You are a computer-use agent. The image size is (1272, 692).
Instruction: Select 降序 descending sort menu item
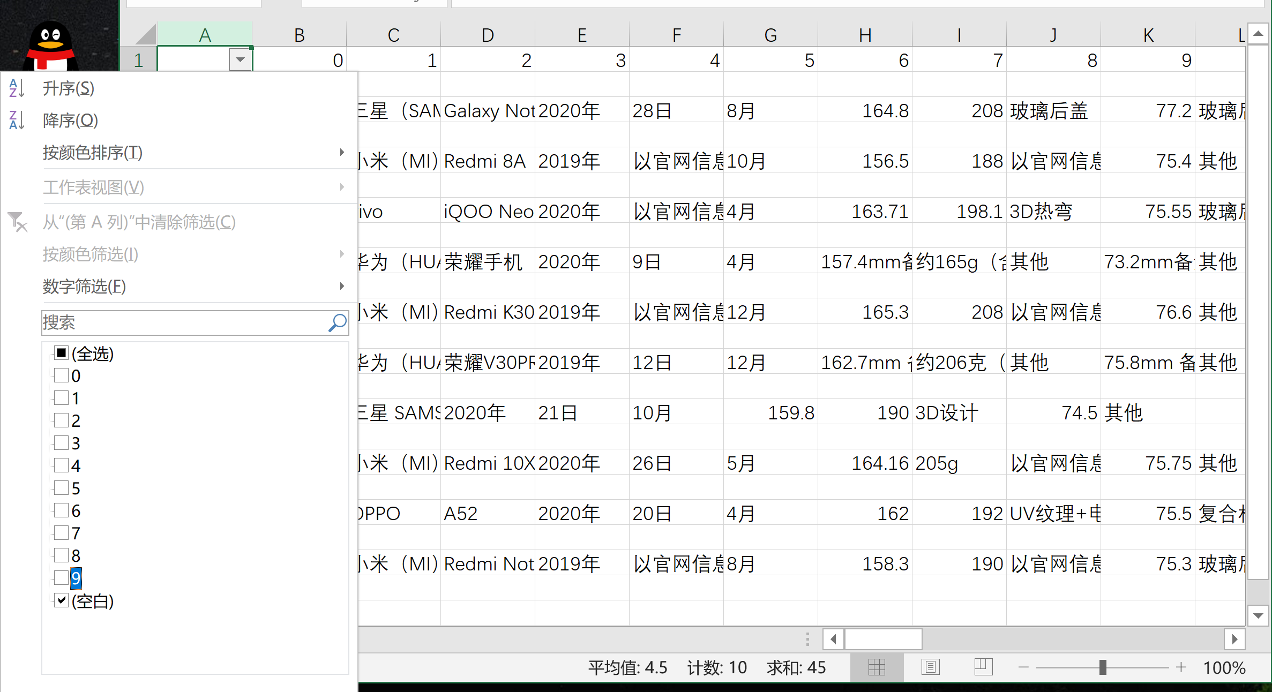click(70, 120)
